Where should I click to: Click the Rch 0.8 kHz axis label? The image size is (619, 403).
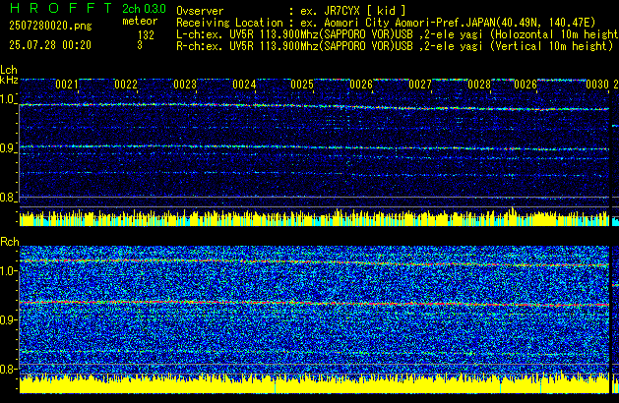point(8,369)
